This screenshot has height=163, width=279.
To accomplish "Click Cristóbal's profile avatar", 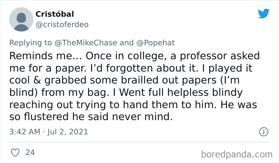I will click(x=22, y=19).
